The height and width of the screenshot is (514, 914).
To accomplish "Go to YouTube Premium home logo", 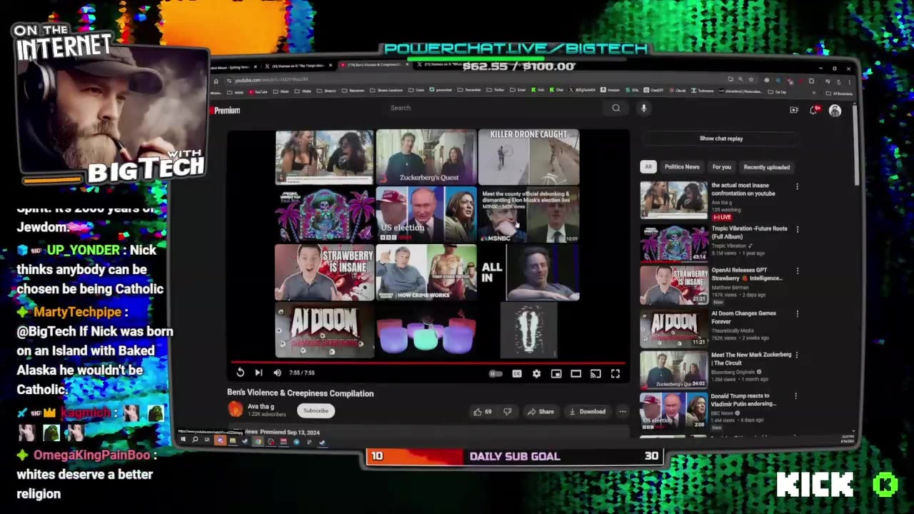I will tap(226, 111).
